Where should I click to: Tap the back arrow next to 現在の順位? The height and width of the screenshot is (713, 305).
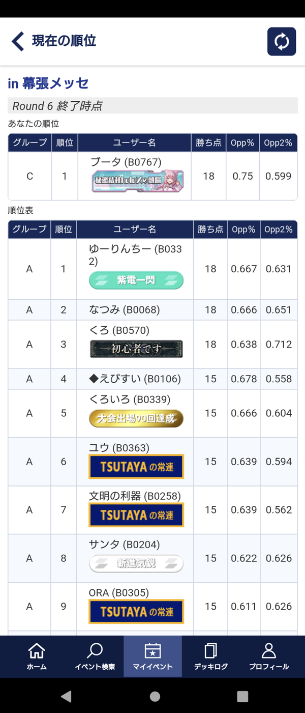(x=17, y=42)
